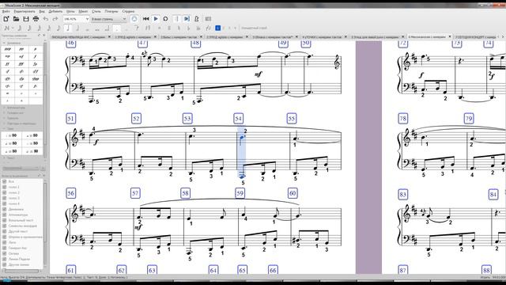
Task: Toggle pan score during playback
Action: coord(187,19)
